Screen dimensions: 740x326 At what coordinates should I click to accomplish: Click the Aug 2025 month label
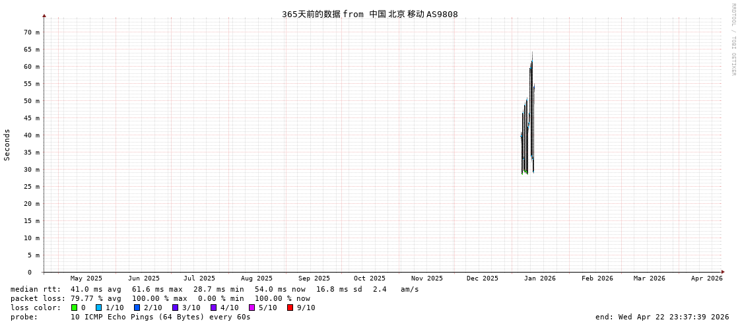pos(256,278)
